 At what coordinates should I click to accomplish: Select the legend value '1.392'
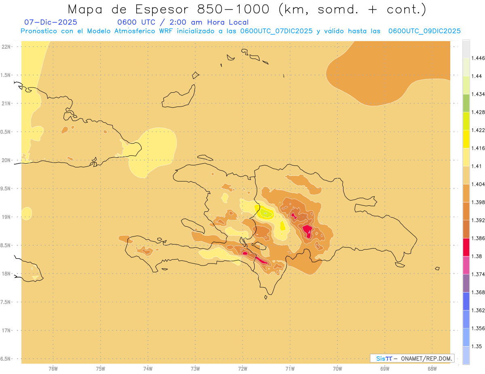tap(478, 220)
